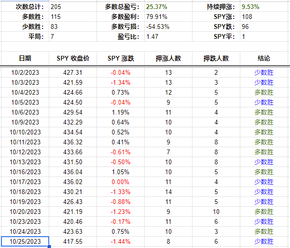Viewport: 290px width, 248px height.
Task: Select the closing price cell 427.31
Action: [73, 72]
